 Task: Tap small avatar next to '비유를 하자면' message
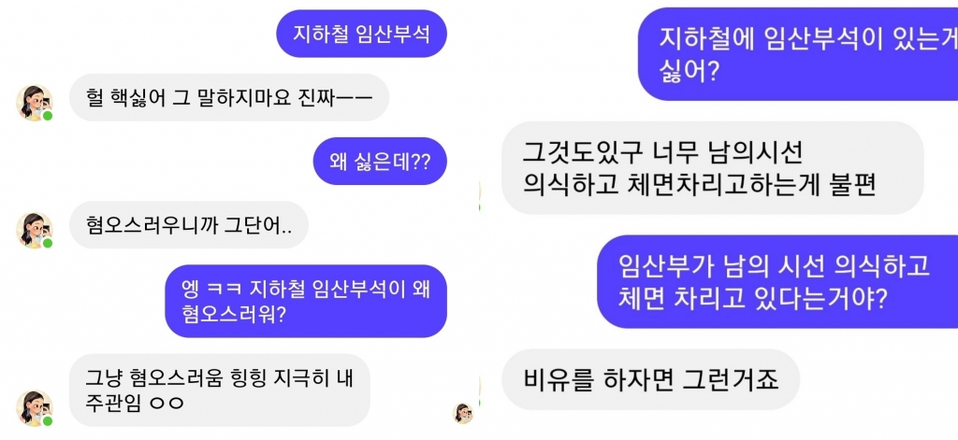463,413
